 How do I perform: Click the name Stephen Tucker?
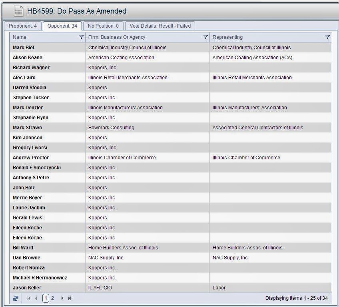click(x=31, y=98)
